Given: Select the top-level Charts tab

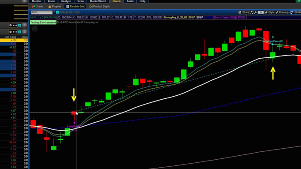Looking at the screenshot, I should [116, 1].
